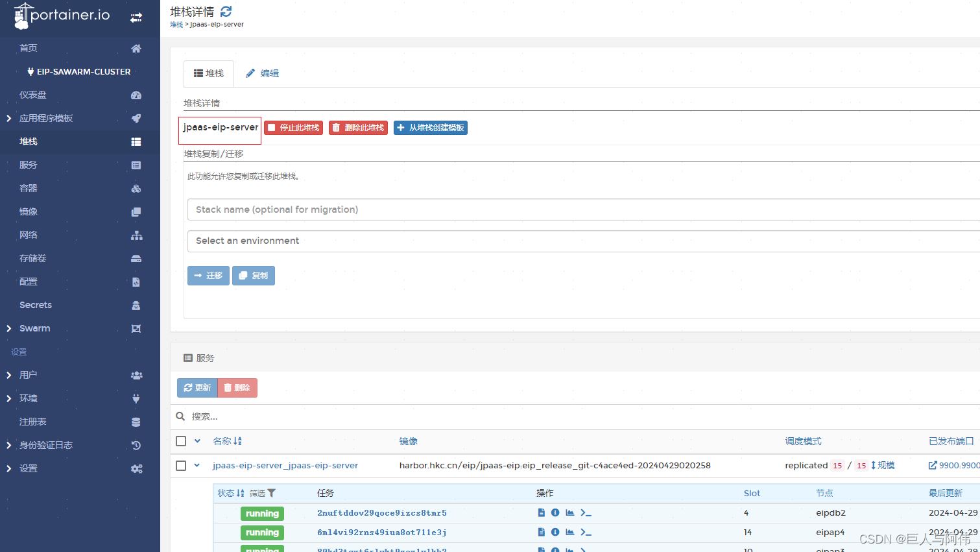Click the containers cubes icon beside 容器
Viewport: 980px width, 552px height.
coord(136,189)
